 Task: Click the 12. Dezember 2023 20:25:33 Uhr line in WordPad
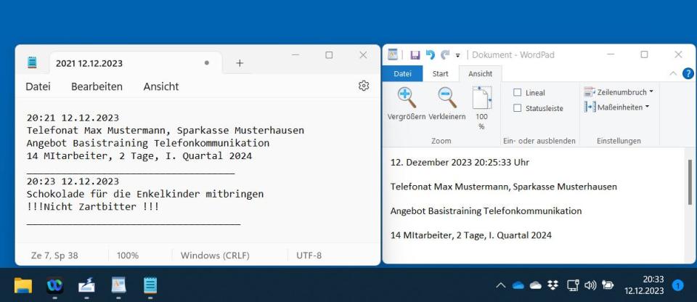[x=460, y=163]
